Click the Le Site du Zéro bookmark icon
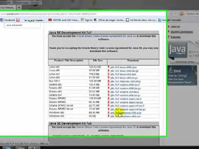The height and width of the screenshot is (149, 199). coord(127,20)
